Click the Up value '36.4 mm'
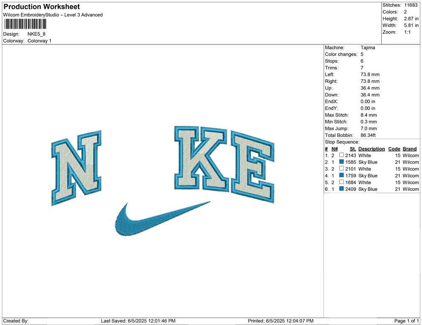This screenshot has width=422, height=325. coord(370,88)
